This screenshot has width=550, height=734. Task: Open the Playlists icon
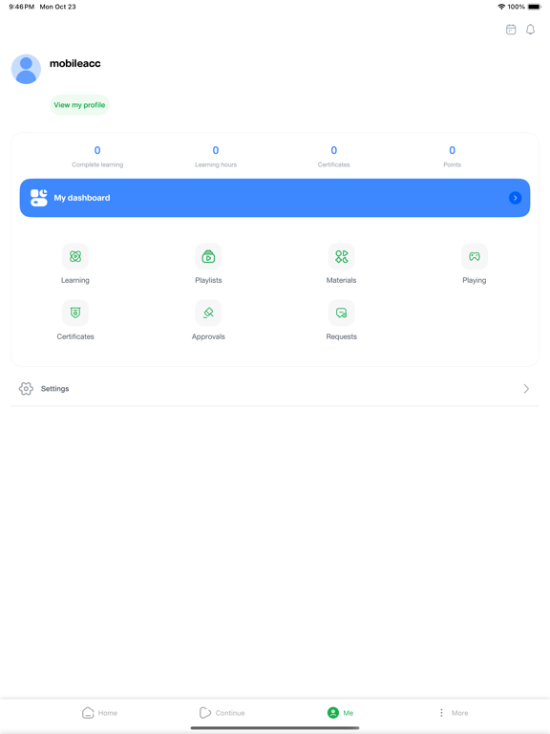tap(208, 256)
